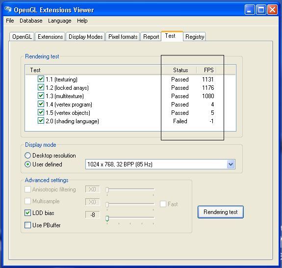Click the LOD bias value field
This screenshot has height=268, width=282.
point(92,214)
